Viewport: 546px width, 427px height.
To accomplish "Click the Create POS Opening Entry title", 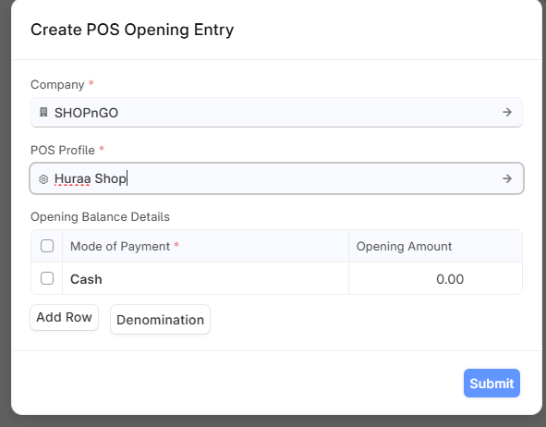I will pos(132,30).
